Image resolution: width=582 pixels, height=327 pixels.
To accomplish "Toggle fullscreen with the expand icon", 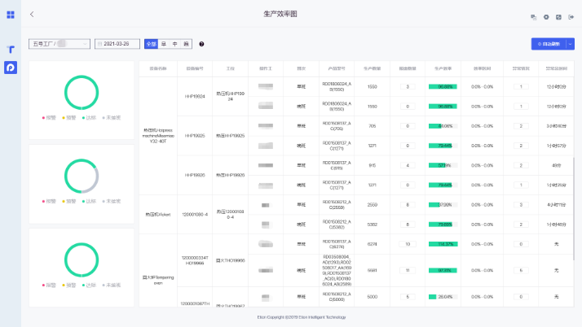I will tap(558, 17).
